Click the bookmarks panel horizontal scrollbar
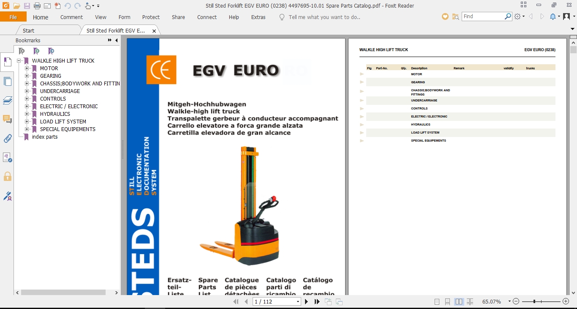 (63, 293)
